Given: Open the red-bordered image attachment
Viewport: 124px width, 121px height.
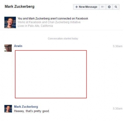Looking at the screenshot, I should click(51, 74).
